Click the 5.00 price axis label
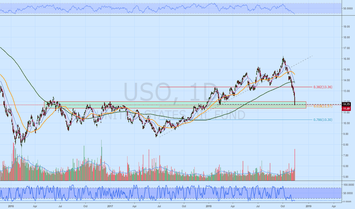Viewport: 355px width, 209px height. coord(347,177)
